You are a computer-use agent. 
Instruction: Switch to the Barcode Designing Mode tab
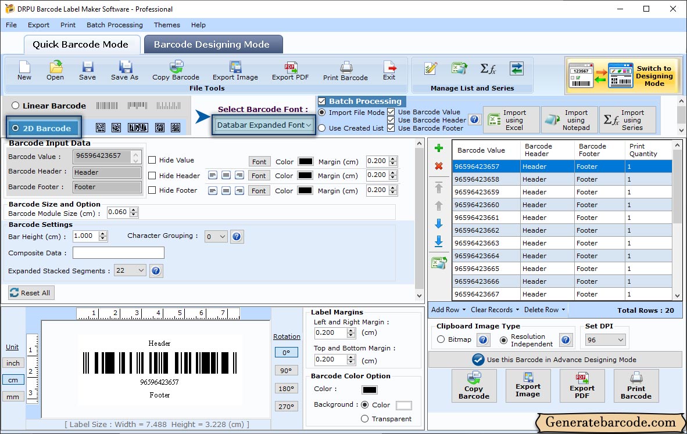(x=213, y=45)
